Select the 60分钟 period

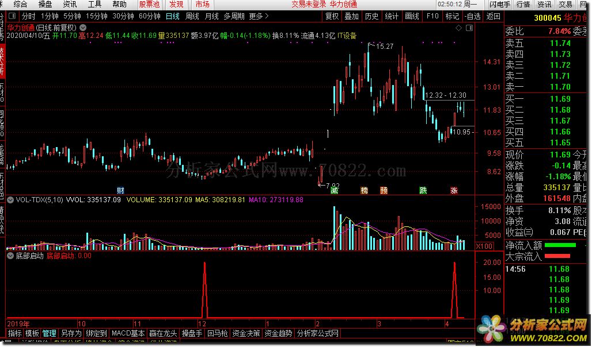tap(150, 16)
